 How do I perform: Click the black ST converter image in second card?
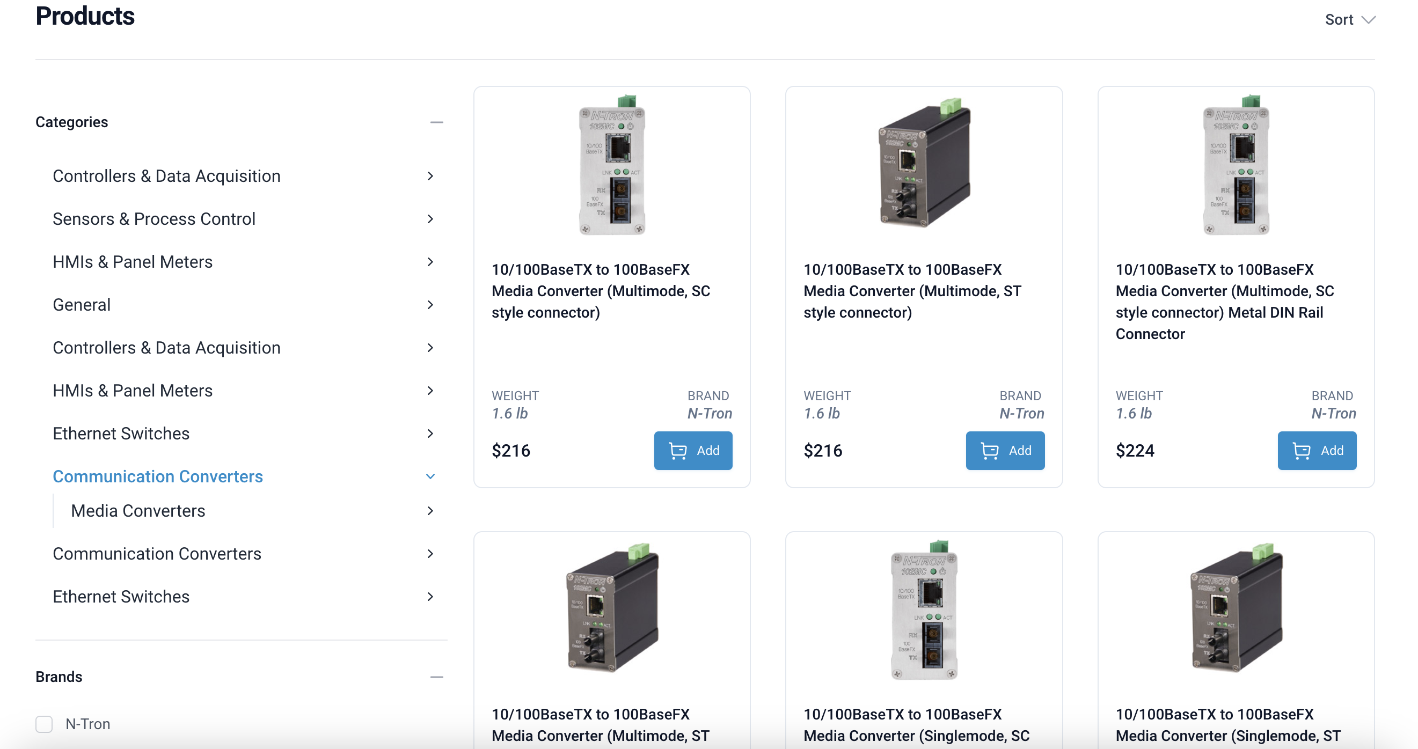(924, 163)
